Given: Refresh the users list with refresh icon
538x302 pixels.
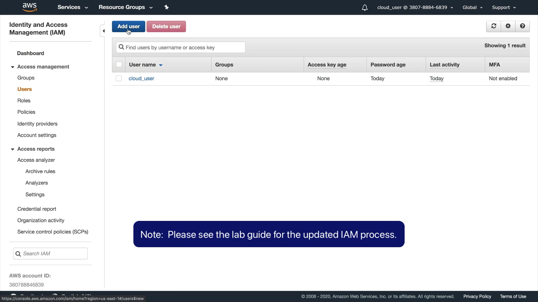Looking at the screenshot, I should 494,26.
